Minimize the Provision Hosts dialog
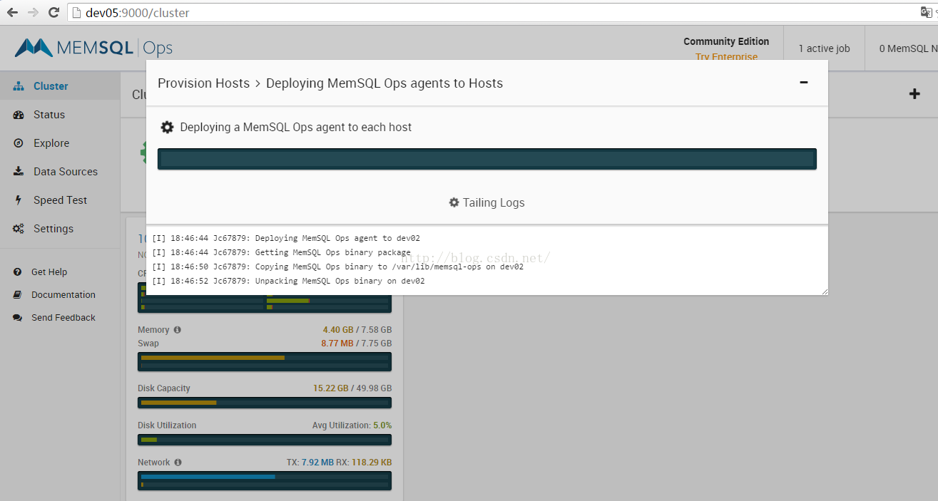This screenshot has width=938, height=501. click(804, 83)
